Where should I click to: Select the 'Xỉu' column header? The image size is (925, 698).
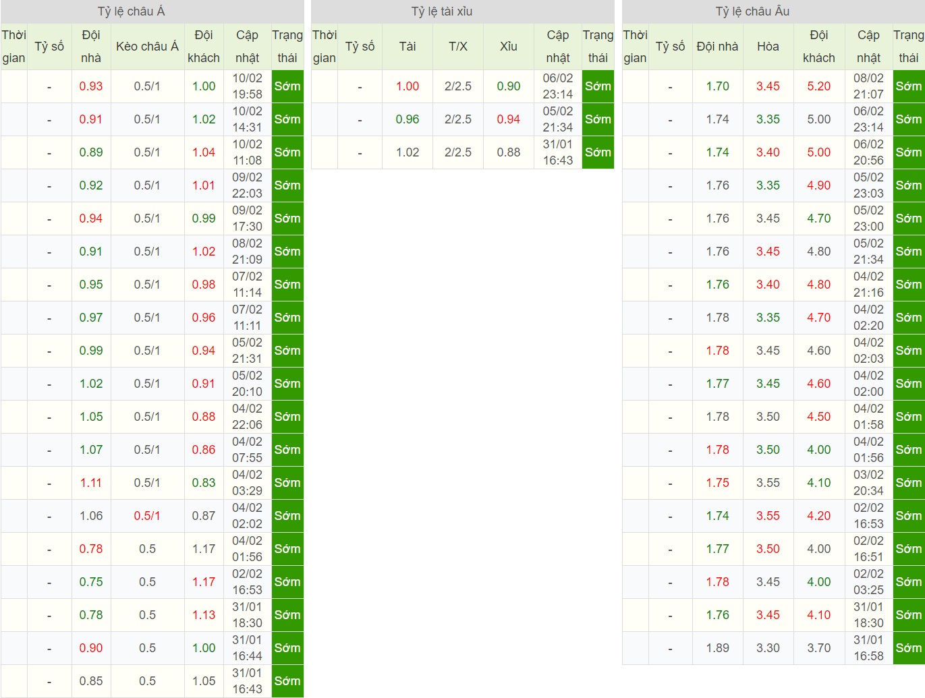(x=509, y=47)
